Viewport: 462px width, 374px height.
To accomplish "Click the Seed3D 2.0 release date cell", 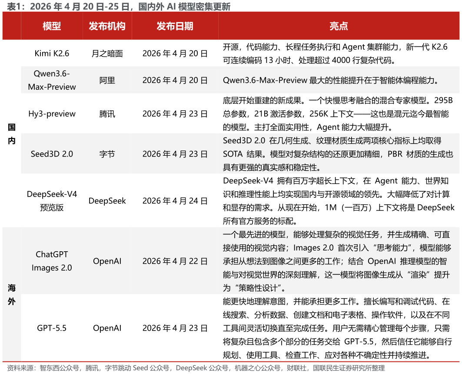I will tap(175, 154).
